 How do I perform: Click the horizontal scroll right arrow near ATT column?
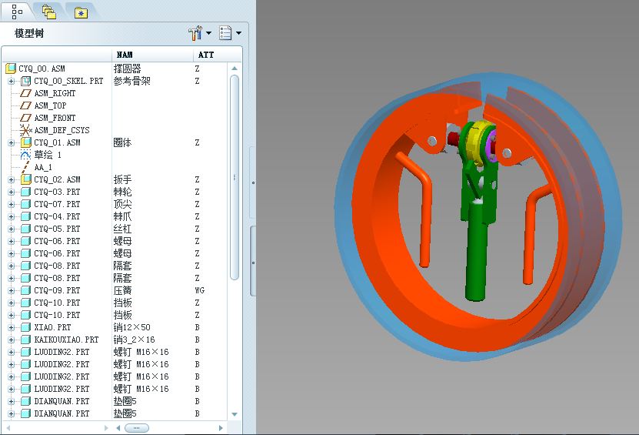[221, 428]
